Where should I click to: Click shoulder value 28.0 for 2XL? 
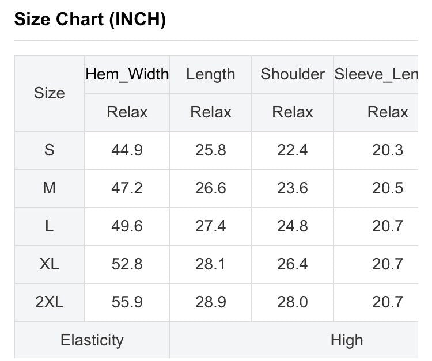click(292, 302)
